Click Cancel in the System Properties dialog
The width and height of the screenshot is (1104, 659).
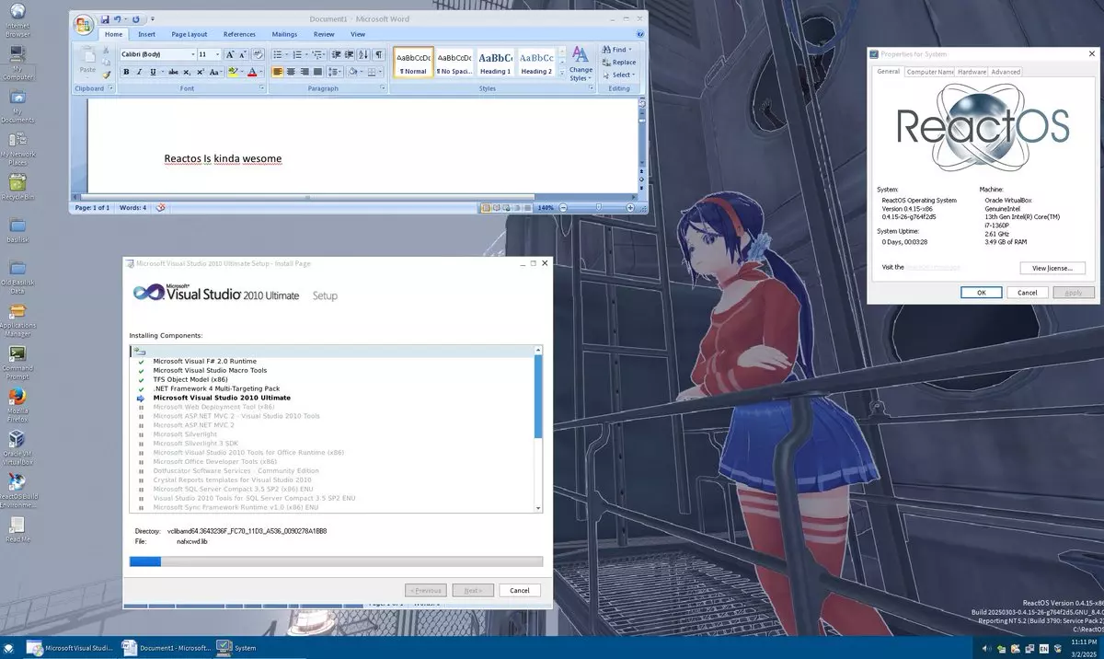pos(1027,292)
